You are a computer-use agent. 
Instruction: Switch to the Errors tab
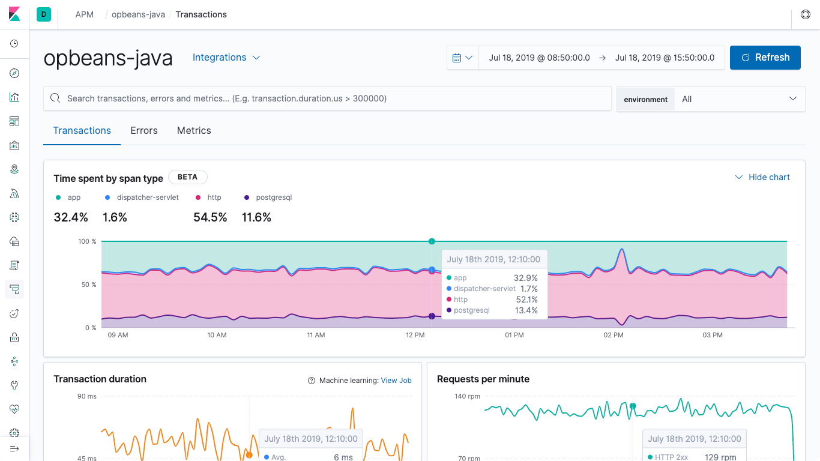tap(143, 130)
